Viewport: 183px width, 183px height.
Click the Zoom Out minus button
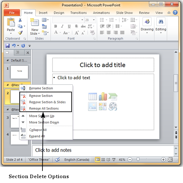[130, 160]
